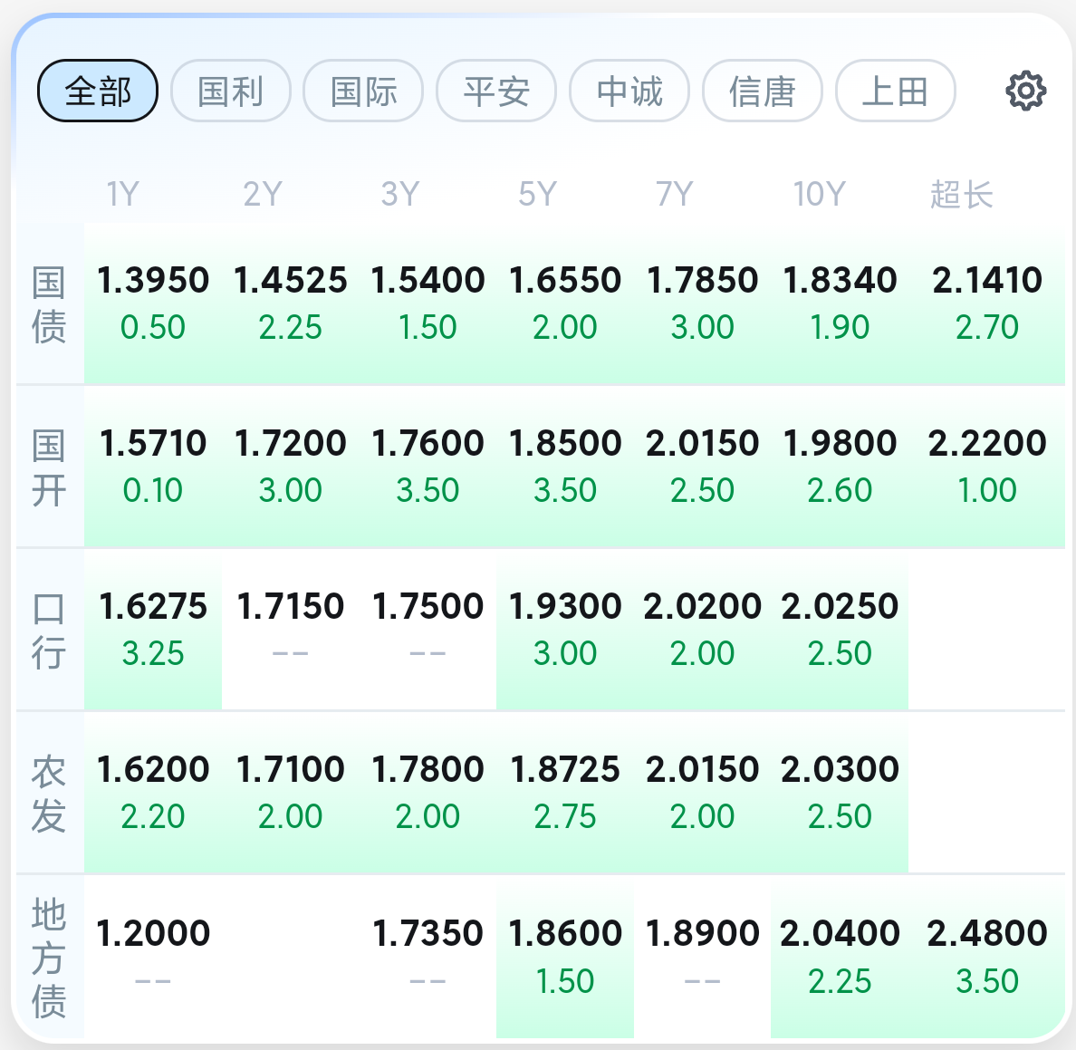The width and height of the screenshot is (1076, 1050).
Task: Select the 国开 row label
Action: point(49,467)
